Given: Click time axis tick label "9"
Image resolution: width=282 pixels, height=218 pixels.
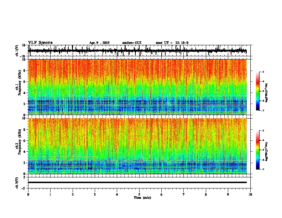Looking at the screenshot, I should tap(228, 194).
